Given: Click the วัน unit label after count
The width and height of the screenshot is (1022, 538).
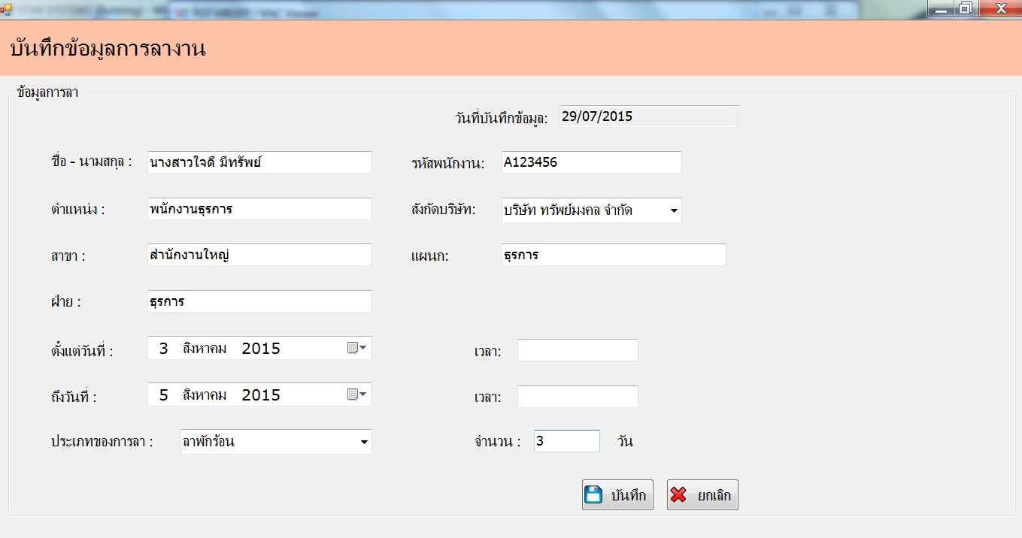Looking at the screenshot, I should tap(626, 442).
